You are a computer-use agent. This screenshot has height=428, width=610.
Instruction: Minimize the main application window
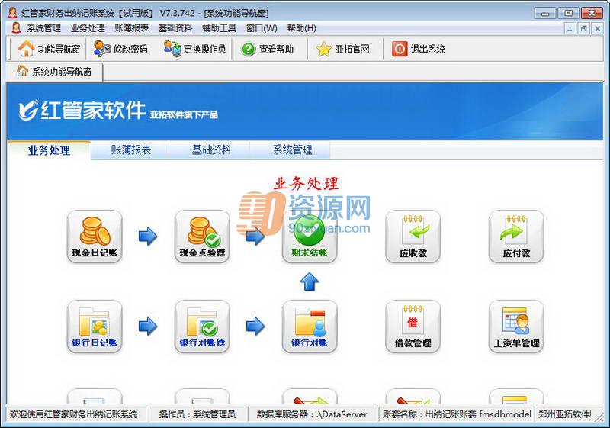[545, 13]
